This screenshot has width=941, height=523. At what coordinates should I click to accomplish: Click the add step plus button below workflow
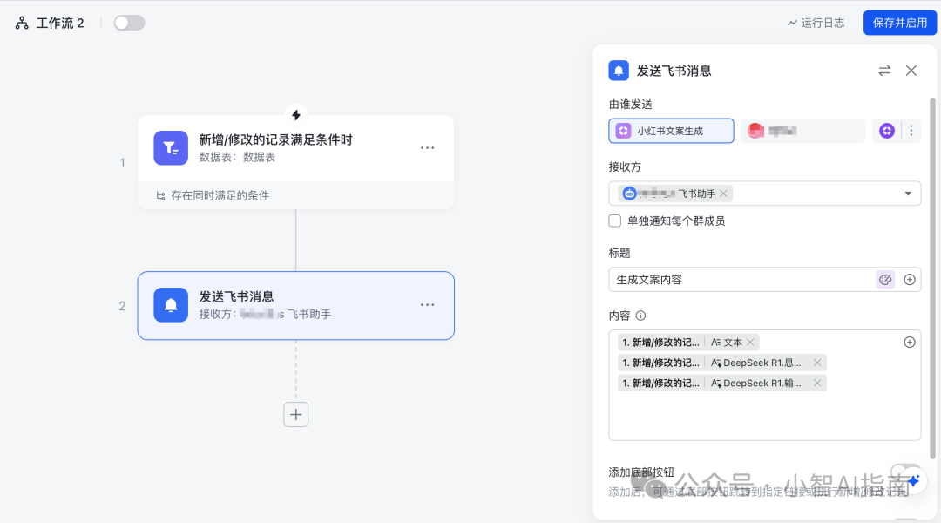(296, 414)
